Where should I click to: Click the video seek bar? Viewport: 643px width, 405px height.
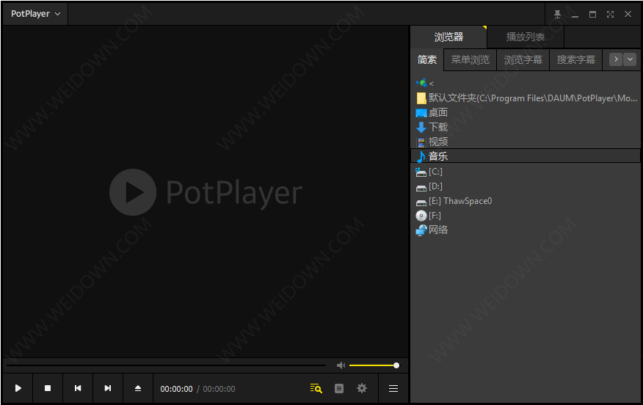click(165, 365)
